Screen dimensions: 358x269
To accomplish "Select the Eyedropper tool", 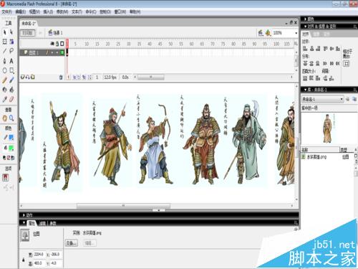I will tap(5, 99).
